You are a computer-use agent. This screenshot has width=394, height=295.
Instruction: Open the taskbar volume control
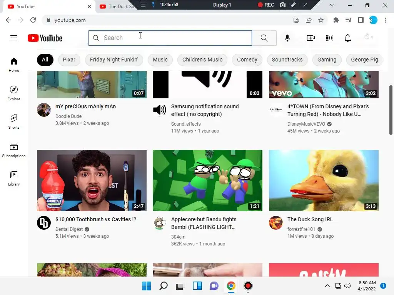(347, 286)
